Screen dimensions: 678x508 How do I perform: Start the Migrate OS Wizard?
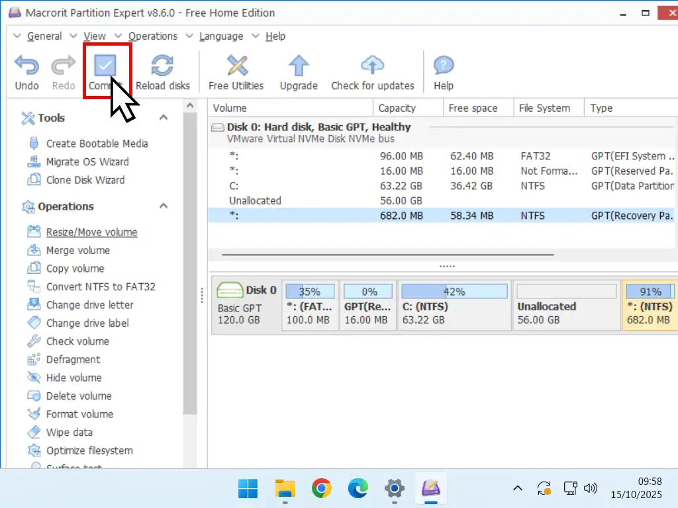(x=87, y=162)
